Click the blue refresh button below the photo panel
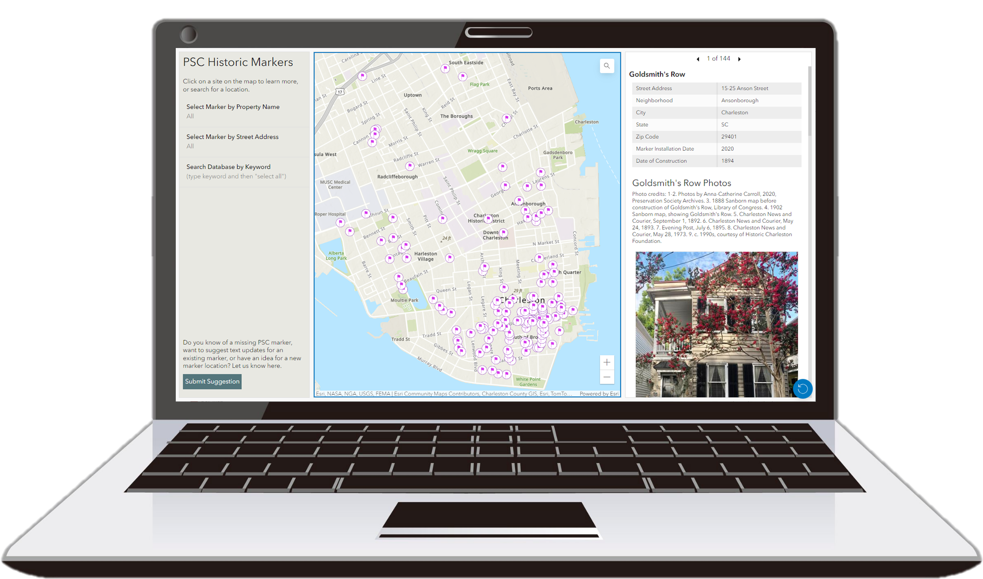983x579 pixels. tap(802, 389)
